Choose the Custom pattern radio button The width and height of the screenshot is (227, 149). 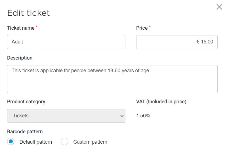coord(65,142)
